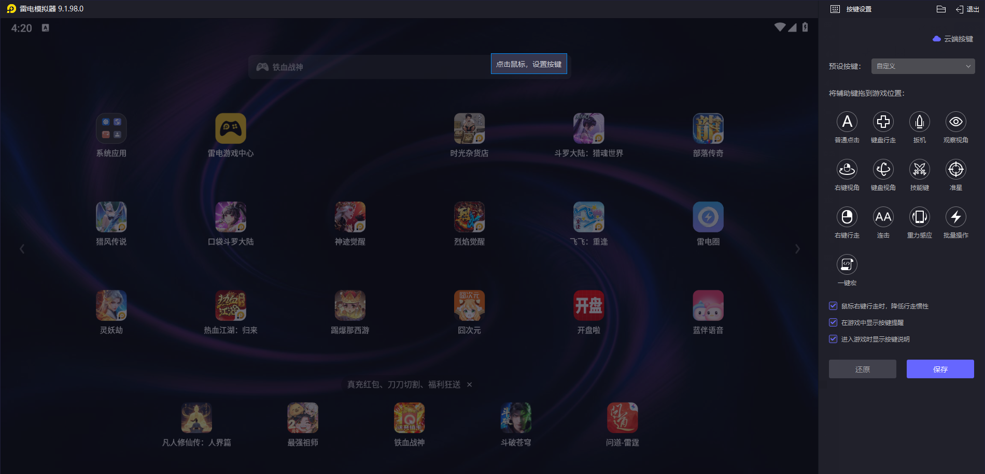Image resolution: width=985 pixels, height=474 pixels.
Task: Launch 囧次元 game
Action: tap(469, 305)
